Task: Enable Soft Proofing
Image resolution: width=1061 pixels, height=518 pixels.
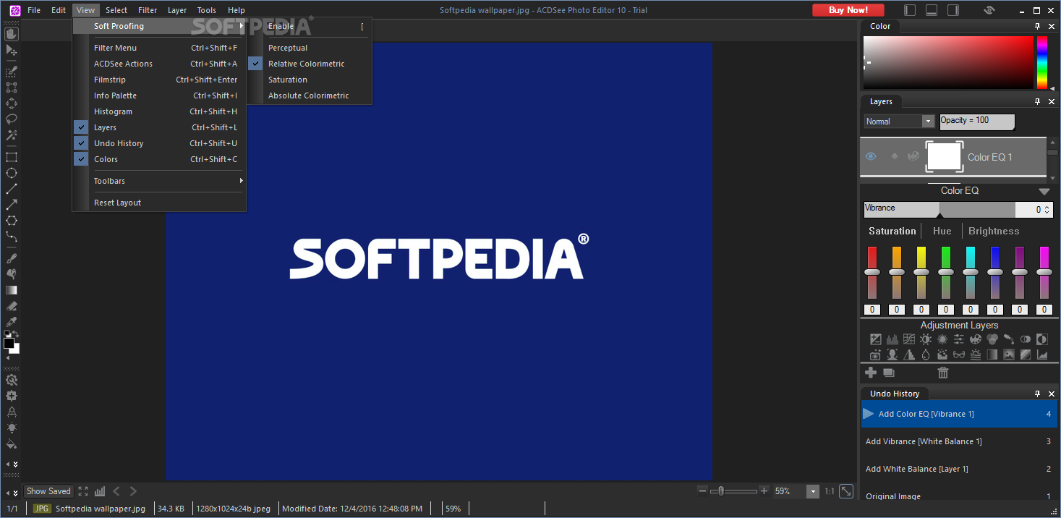Action: coord(310,26)
